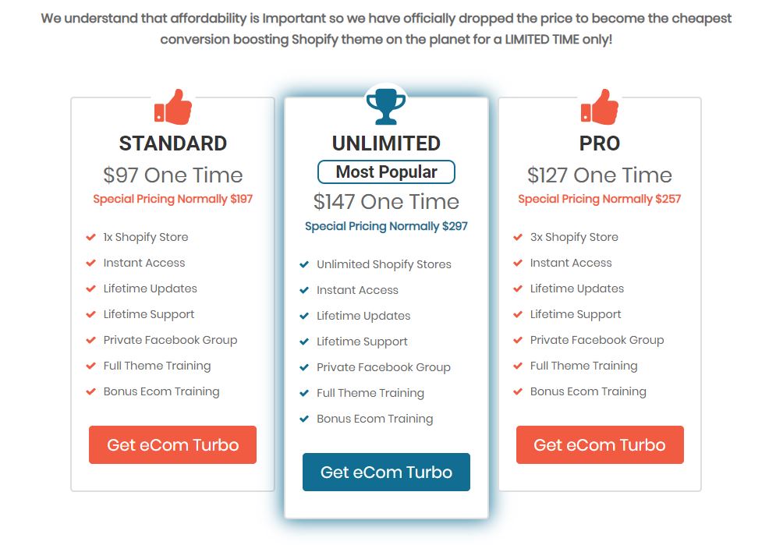This screenshot has width=776, height=545.
Task: Click the thumbs-up icon above STANDARD plan
Action: (172, 107)
